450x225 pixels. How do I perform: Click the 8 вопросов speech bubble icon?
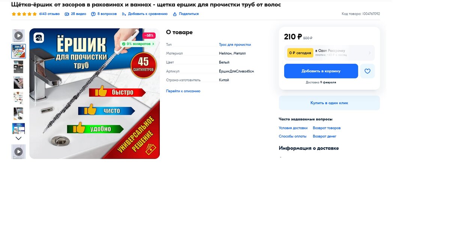click(93, 14)
